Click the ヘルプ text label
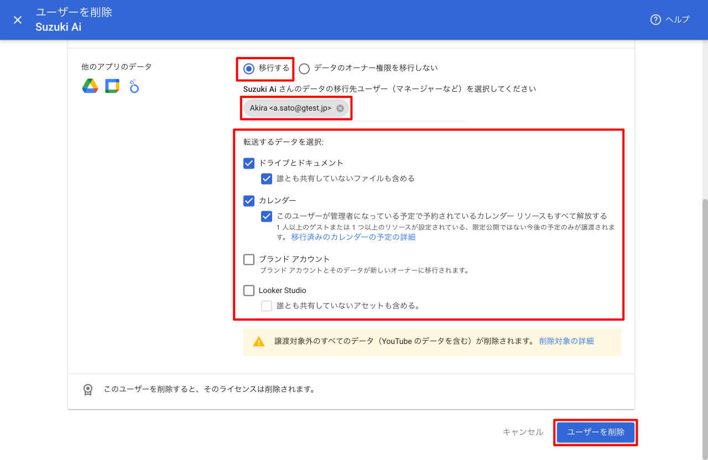The image size is (708, 460). click(678, 20)
